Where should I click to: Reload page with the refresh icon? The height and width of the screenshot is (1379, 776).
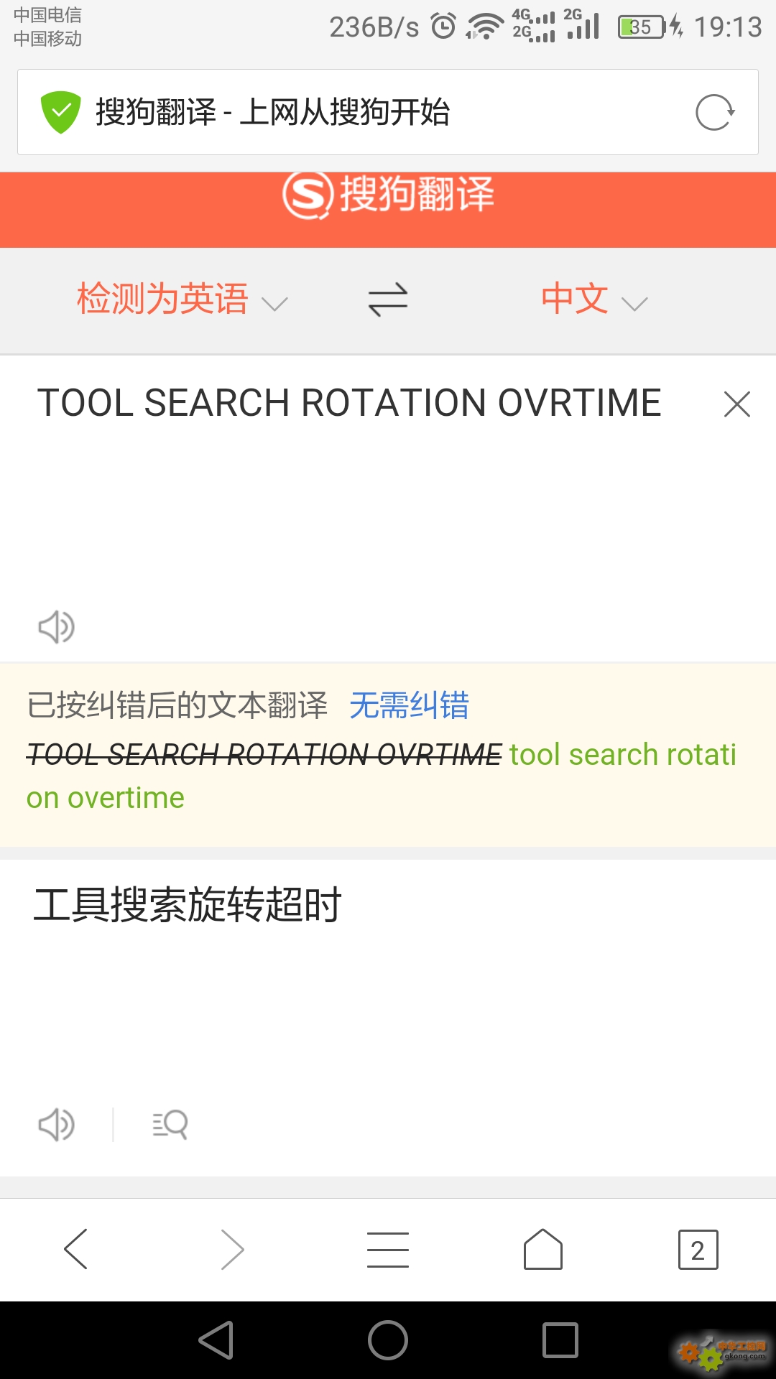pyautogui.click(x=715, y=112)
